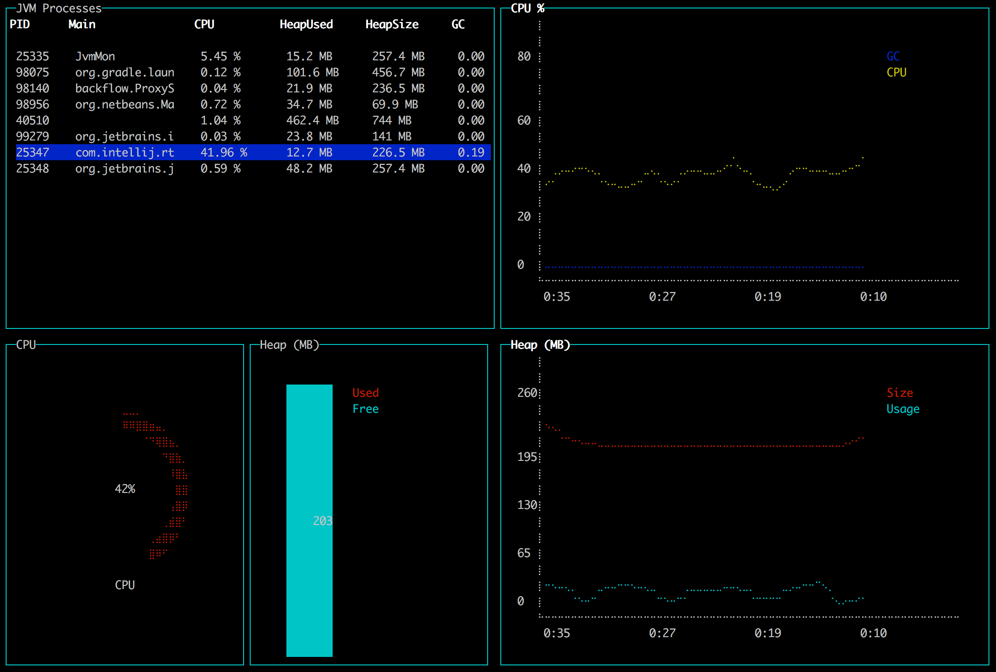Sort by the PID column header
This screenshot has width=996, height=672.
[x=20, y=24]
